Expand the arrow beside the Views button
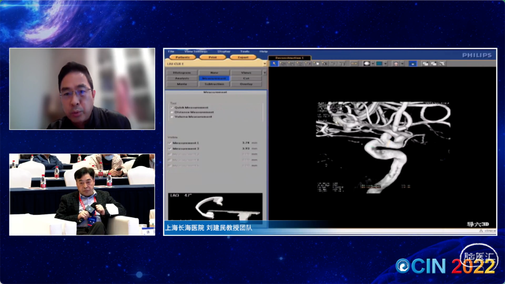The image size is (505, 284). 265,73
